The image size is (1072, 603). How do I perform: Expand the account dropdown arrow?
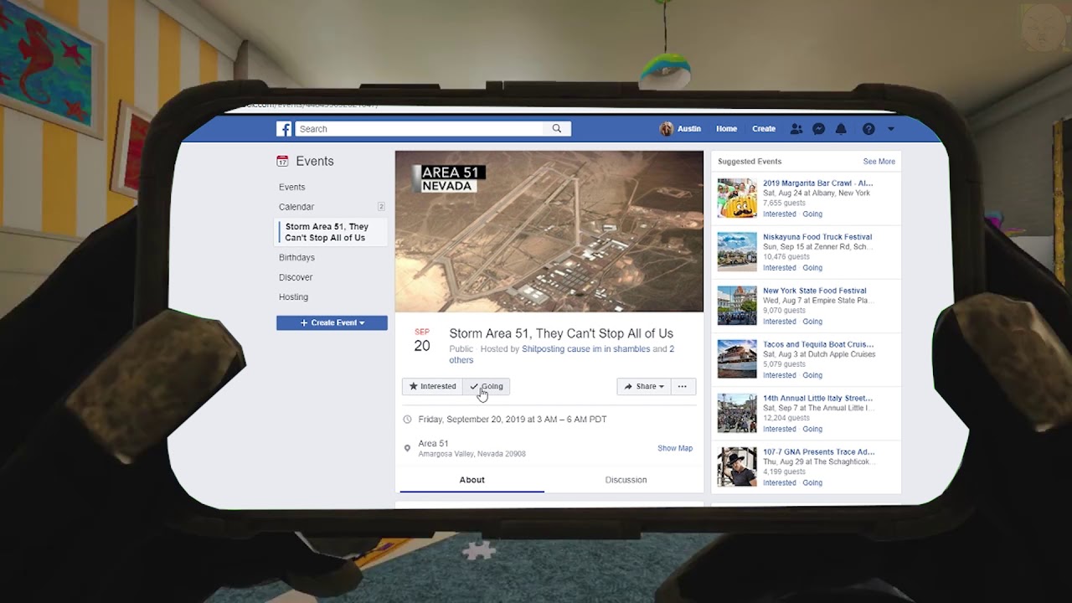[890, 129]
